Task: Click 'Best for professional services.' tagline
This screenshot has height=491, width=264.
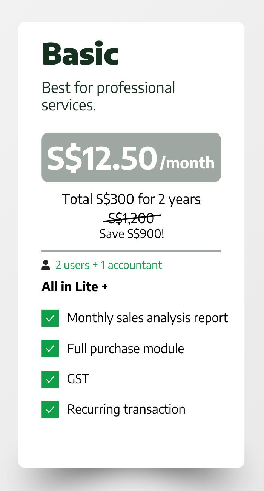Action: click(x=108, y=96)
